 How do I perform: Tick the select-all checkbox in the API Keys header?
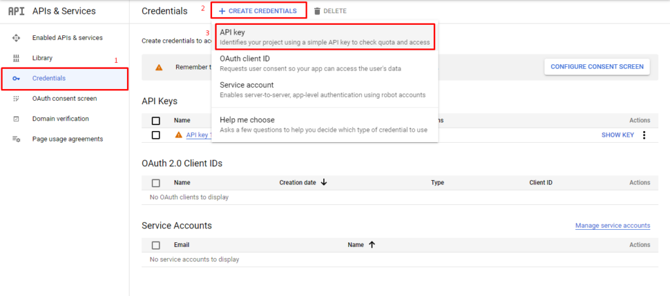[x=156, y=120]
